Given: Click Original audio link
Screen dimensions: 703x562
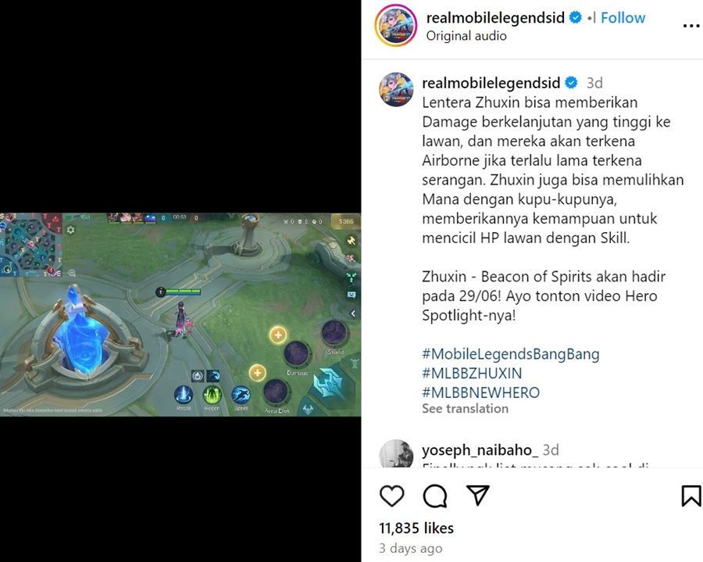Looking at the screenshot, I should point(466,36).
